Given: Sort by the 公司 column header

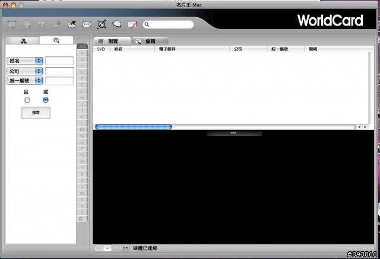Looking at the screenshot, I should [x=248, y=49].
